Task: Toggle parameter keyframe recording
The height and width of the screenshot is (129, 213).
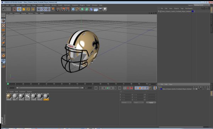Action: [x=147, y=88]
